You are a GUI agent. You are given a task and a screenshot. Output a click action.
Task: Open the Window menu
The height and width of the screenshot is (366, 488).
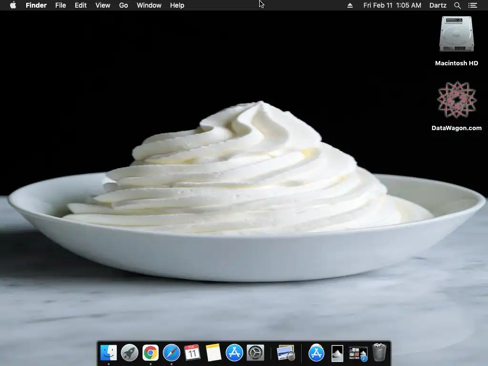coord(149,5)
